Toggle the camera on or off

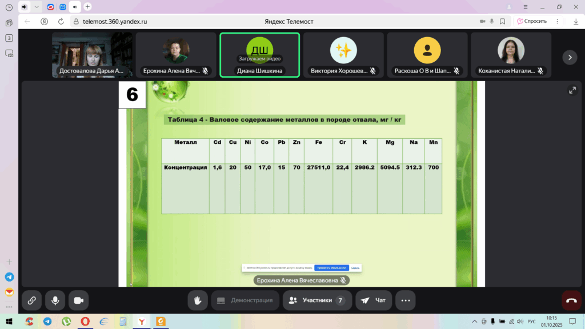point(78,300)
